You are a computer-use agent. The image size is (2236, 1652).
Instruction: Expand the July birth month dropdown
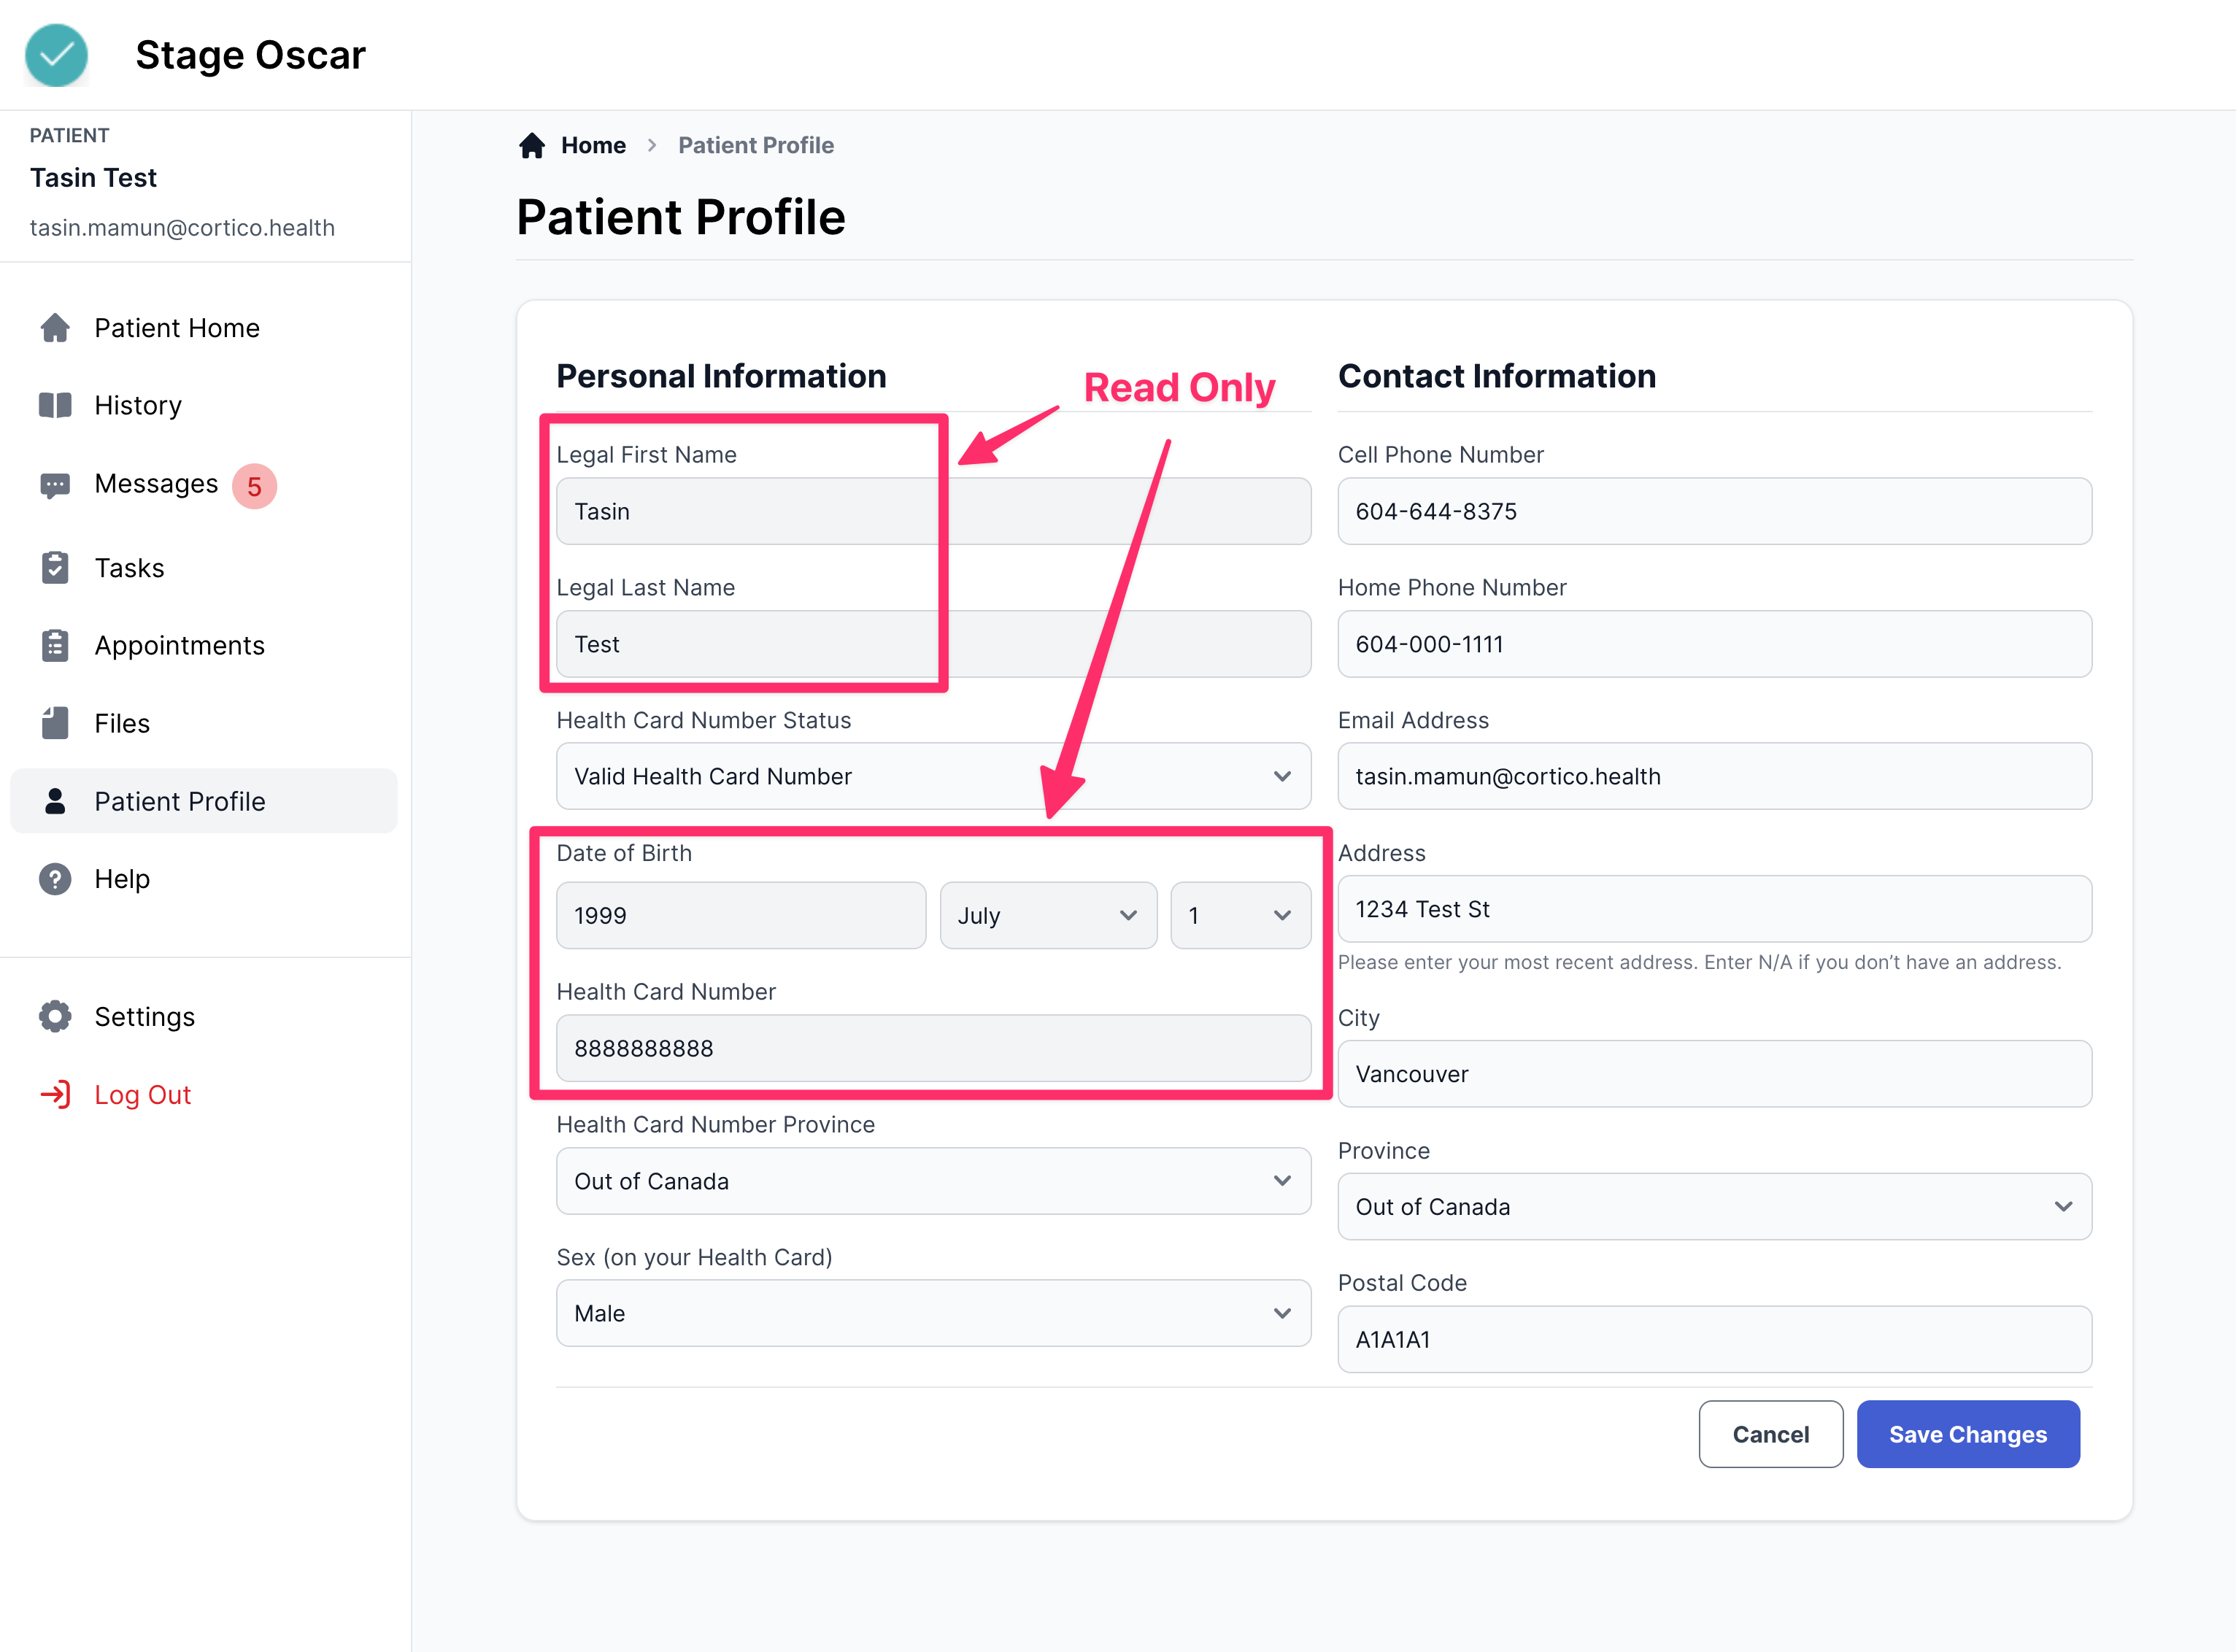pyautogui.click(x=1047, y=915)
